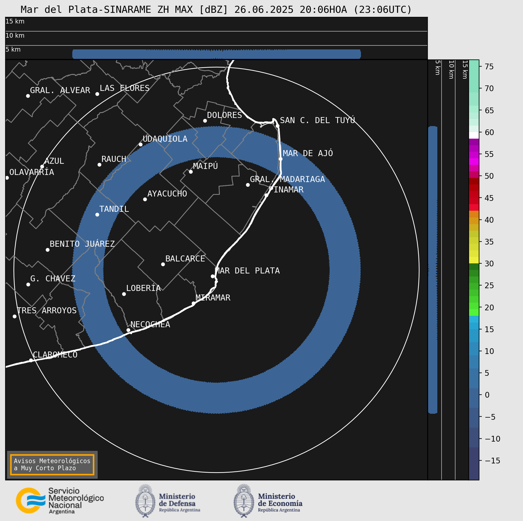The width and height of the screenshot is (523, 521).
Task: Click the GRAL. MADARIAGA city label
Action: coord(287,179)
